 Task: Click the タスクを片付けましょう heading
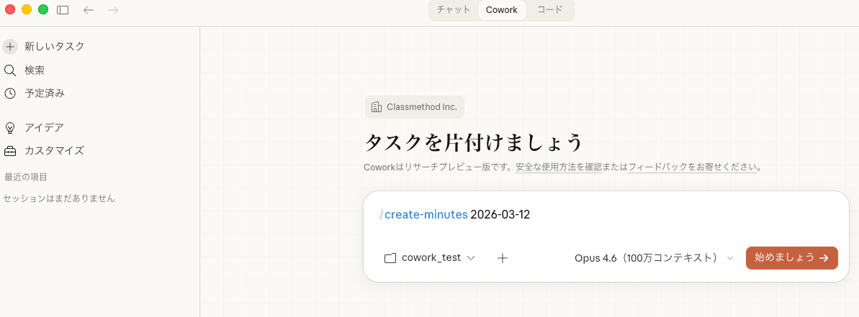[x=473, y=142]
